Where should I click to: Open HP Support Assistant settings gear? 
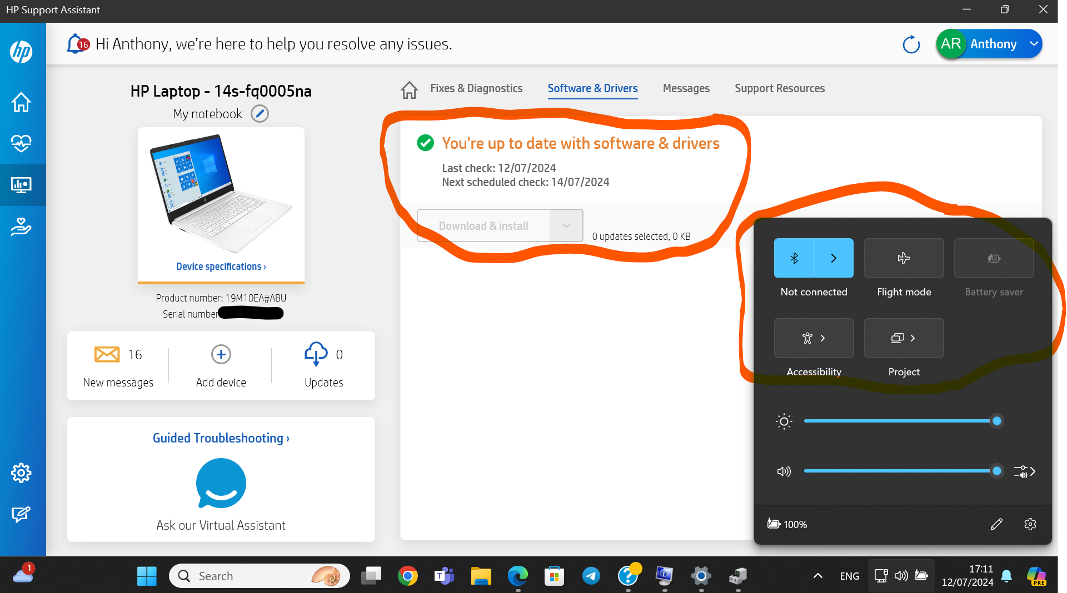tap(21, 473)
